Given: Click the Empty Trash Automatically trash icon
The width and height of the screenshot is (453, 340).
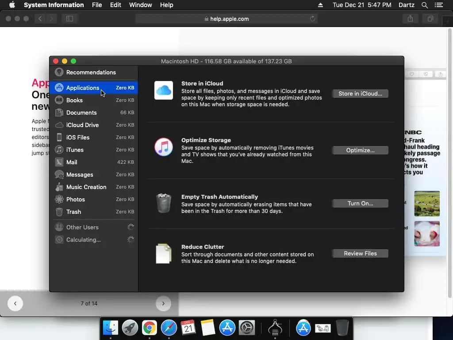Looking at the screenshot, I should click(x=164, y=203).
